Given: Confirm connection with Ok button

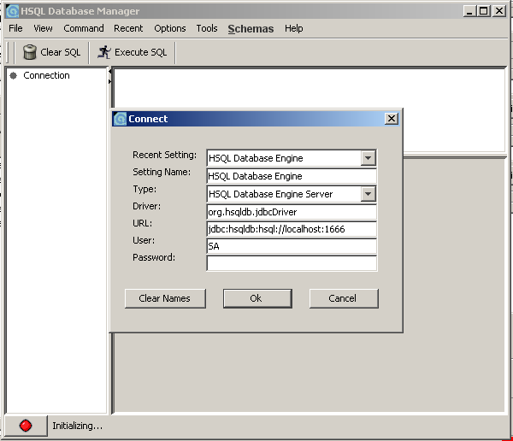Looking at the screenshot, I should point(257,298).
